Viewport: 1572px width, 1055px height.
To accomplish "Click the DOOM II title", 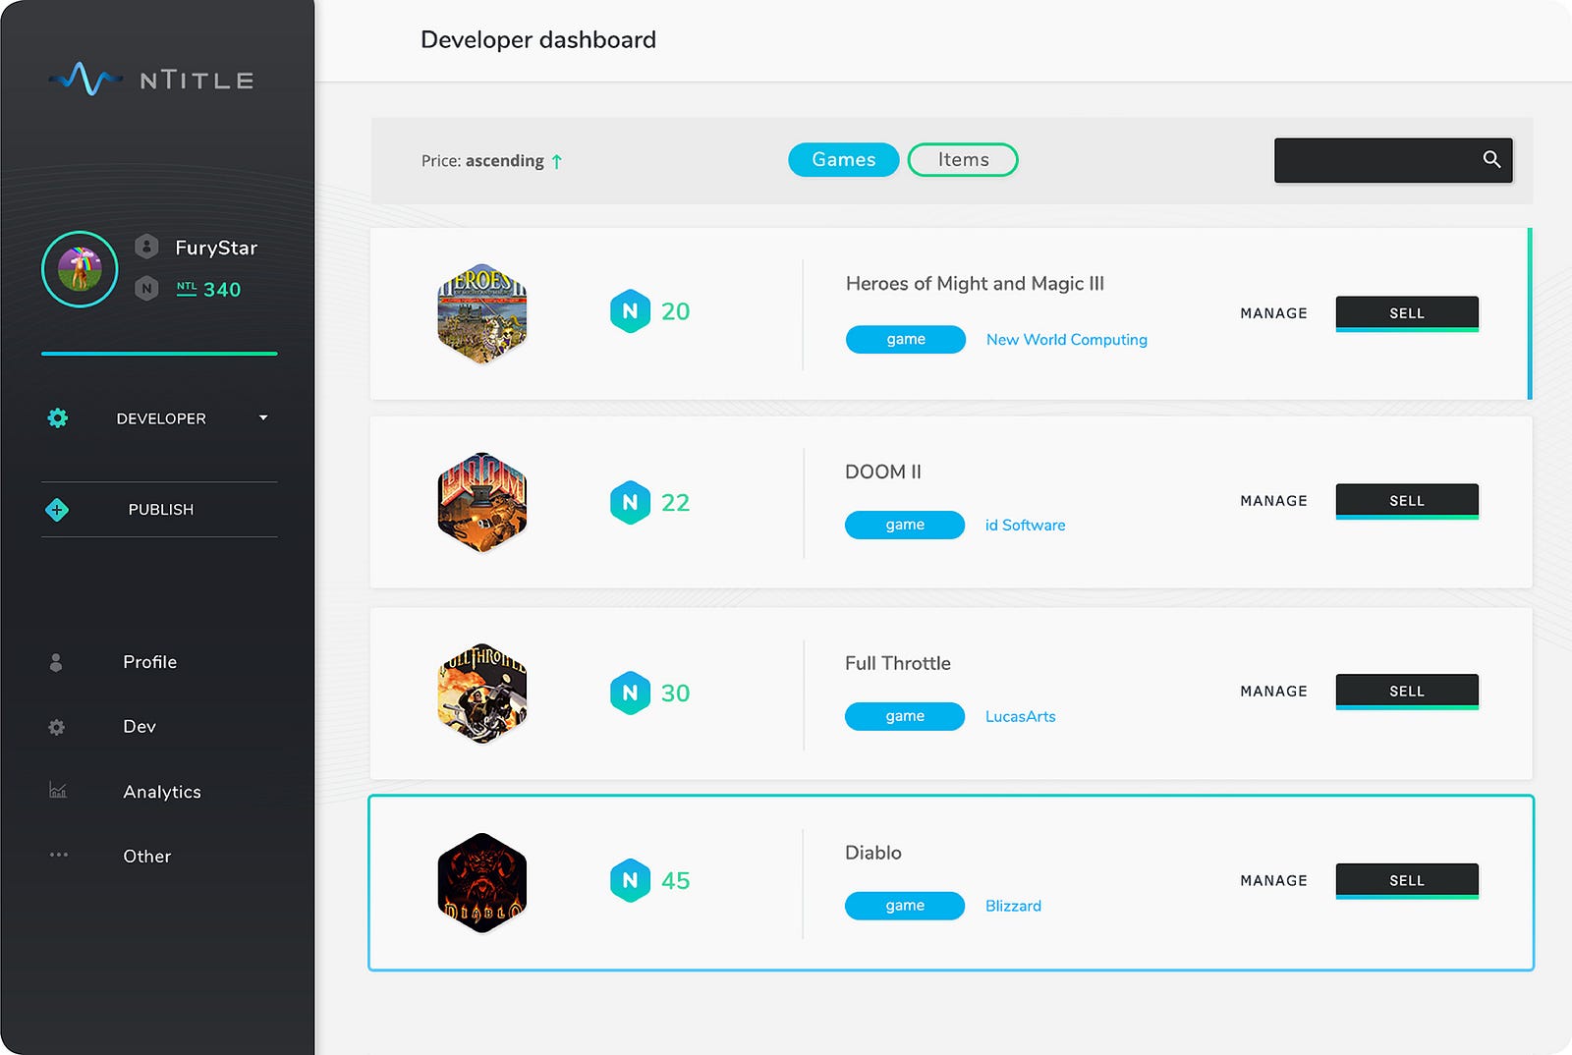I will (x=883, y=472).
